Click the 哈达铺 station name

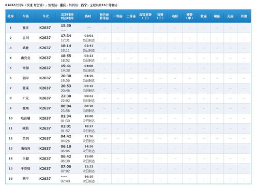point(25,118)
